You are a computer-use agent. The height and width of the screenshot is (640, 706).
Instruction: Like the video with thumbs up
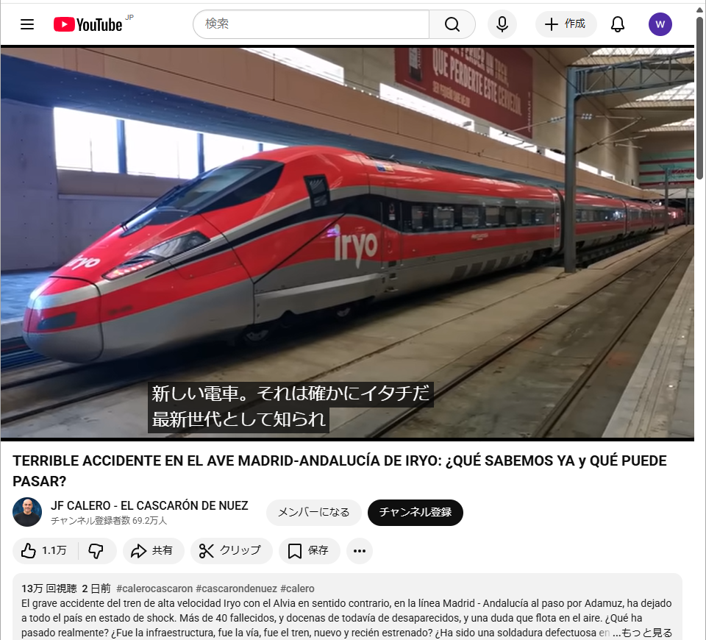[44, 550]
